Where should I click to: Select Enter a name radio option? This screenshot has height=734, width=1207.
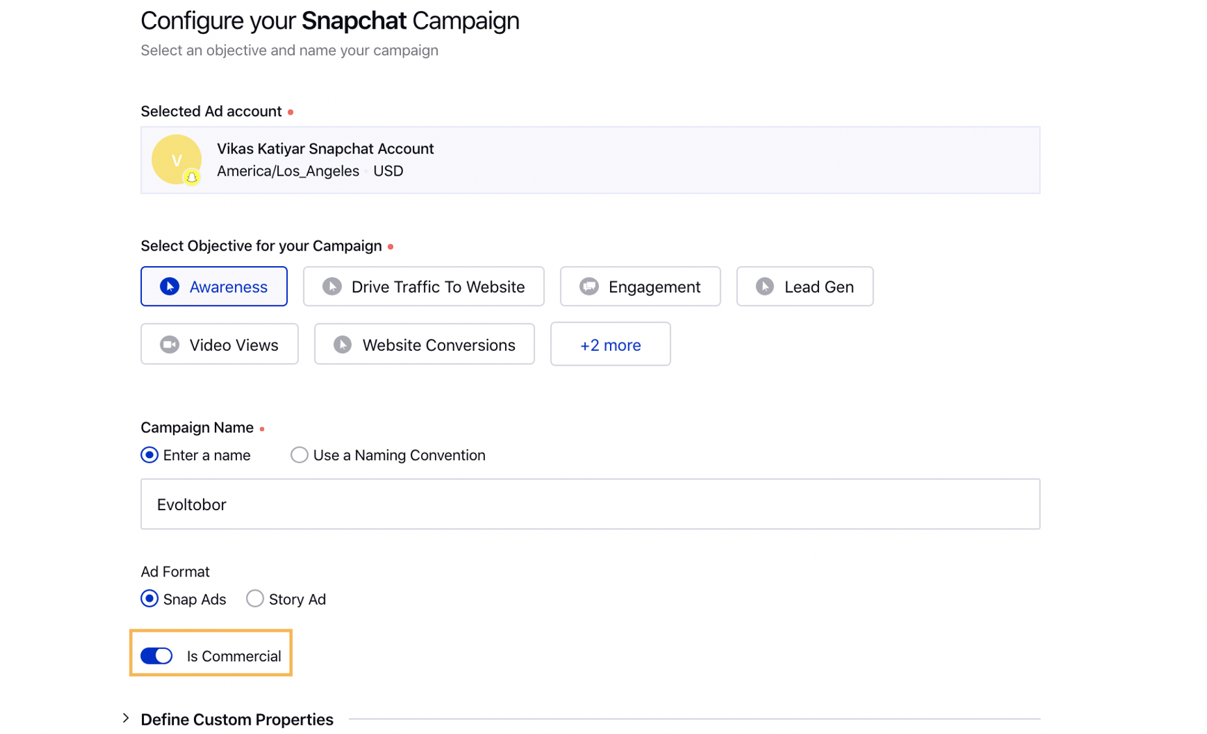tap(150, 455)
